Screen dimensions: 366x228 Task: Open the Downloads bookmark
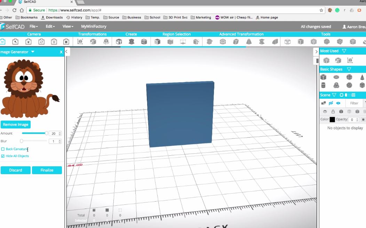pyautogui.click(x=52, y=17)
